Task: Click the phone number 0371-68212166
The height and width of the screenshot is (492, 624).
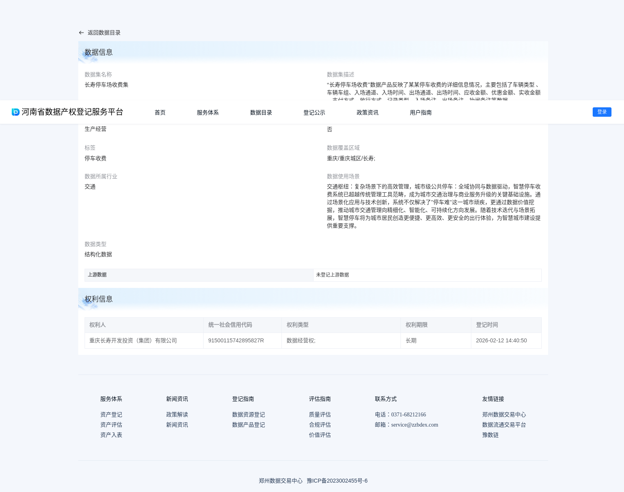Action: [408, 414]
